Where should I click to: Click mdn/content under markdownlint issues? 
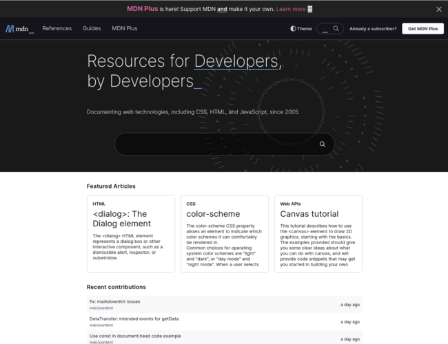[x=101, y=308]
